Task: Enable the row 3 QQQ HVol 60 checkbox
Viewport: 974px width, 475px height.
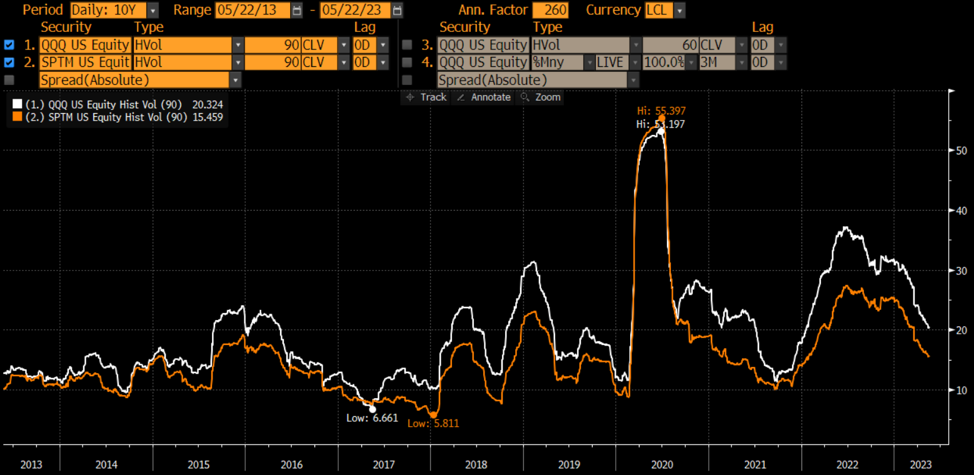Action: 407,44
